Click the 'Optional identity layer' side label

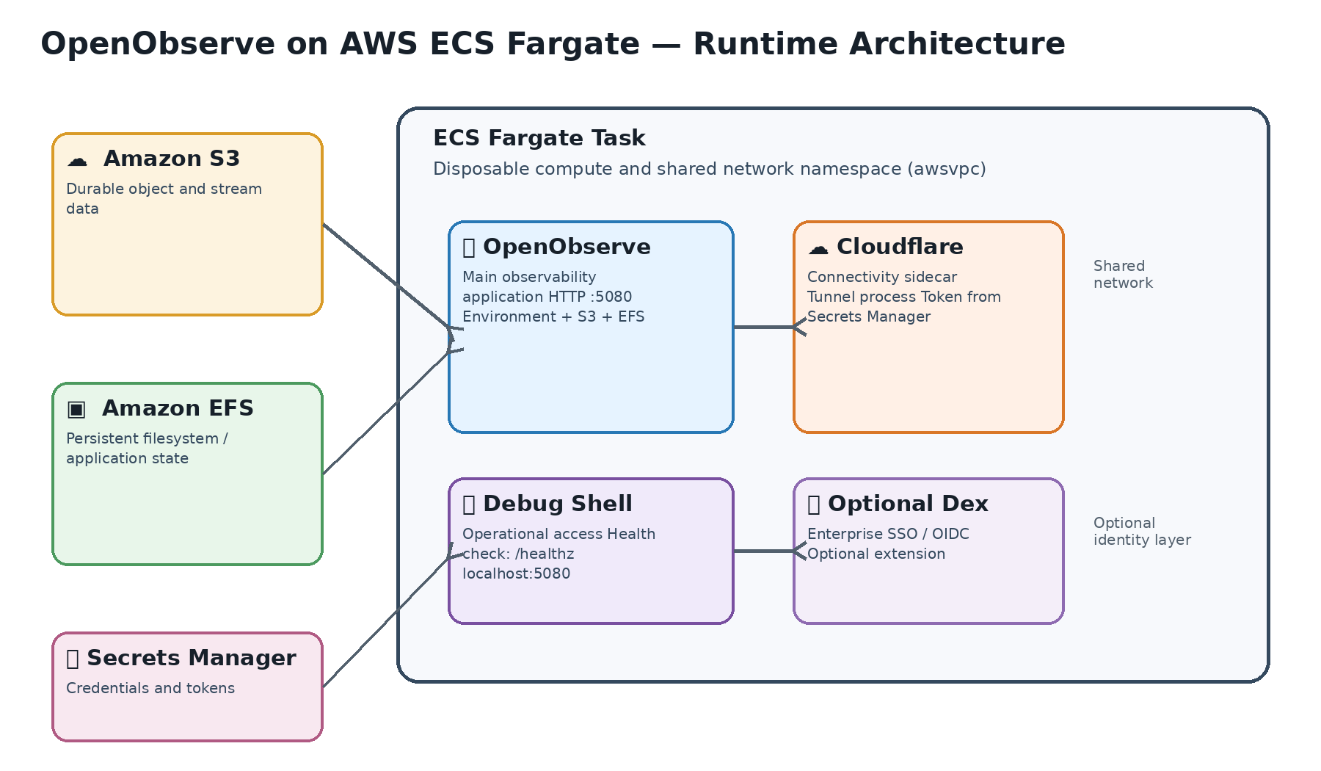point(1142,532)
